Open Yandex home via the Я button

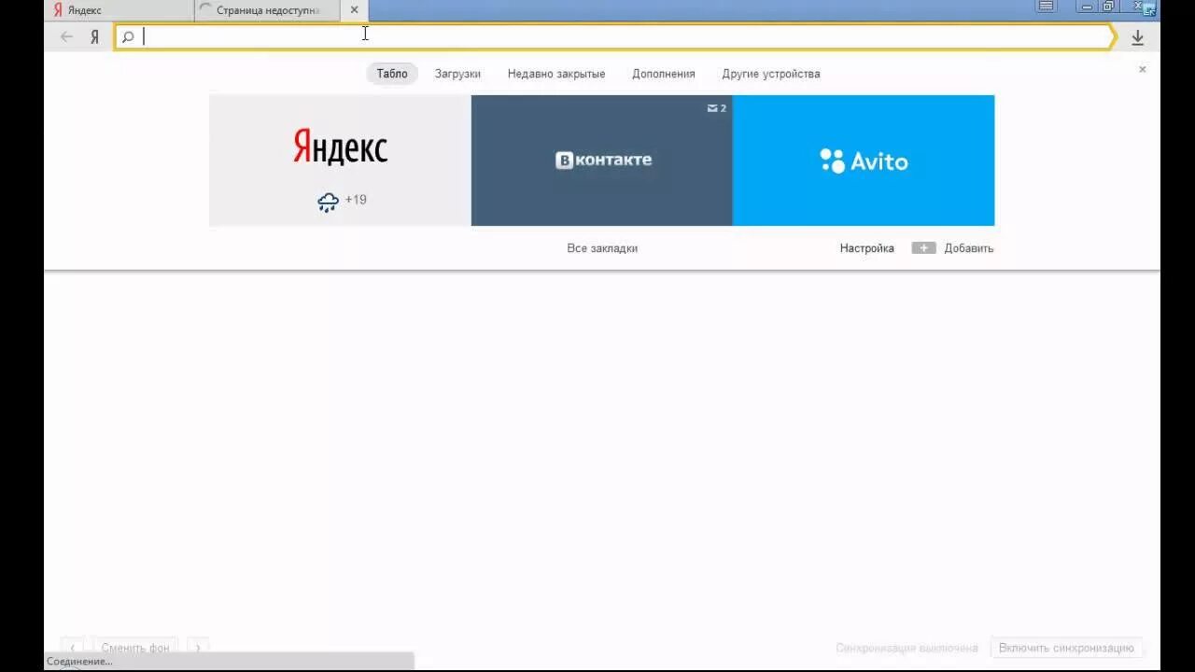coord(94,37)
